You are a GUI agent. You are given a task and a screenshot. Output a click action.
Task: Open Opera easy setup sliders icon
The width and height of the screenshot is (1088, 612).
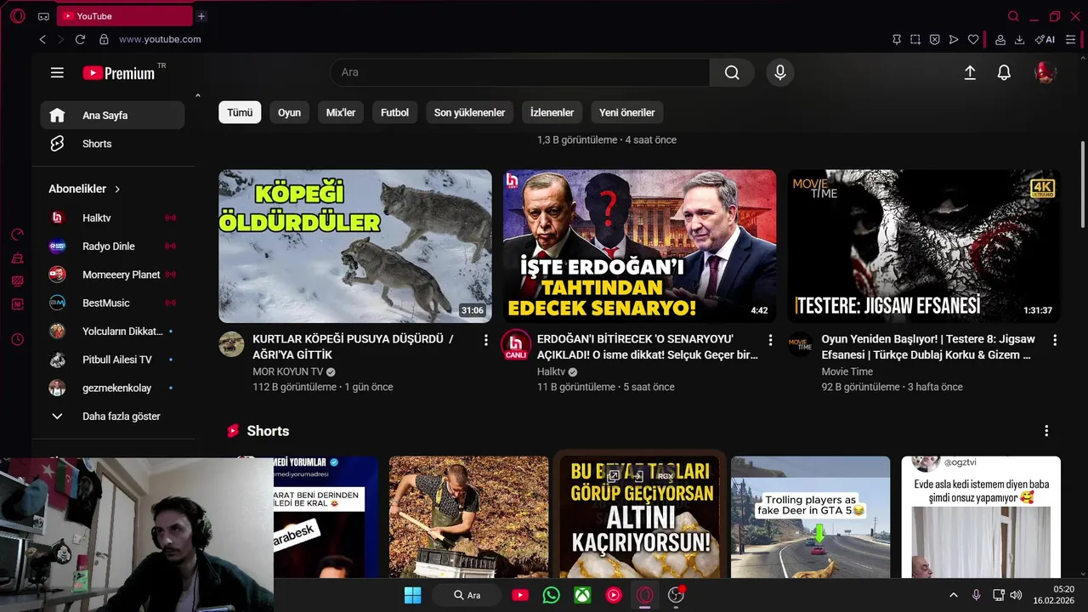(x=1071, y=39)
